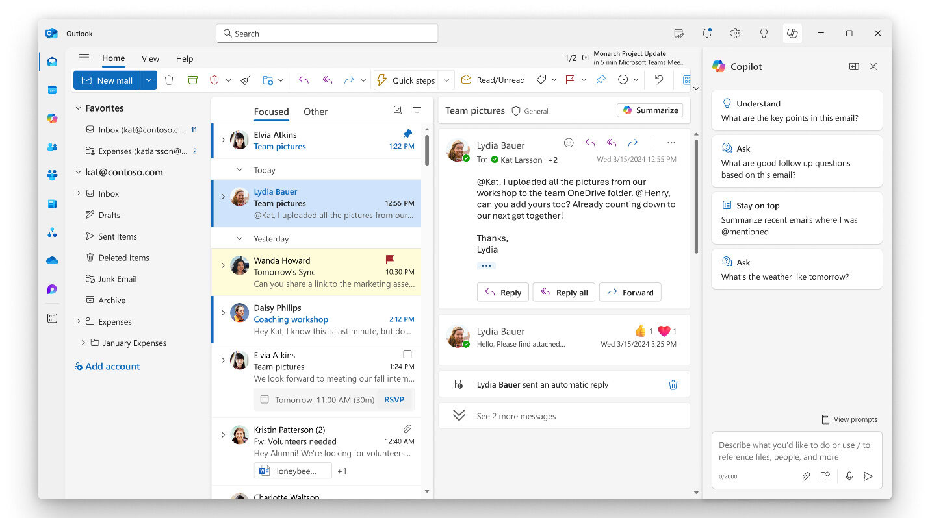
Task: Click the Report shield icon in the ribbon
Action: 214,80
